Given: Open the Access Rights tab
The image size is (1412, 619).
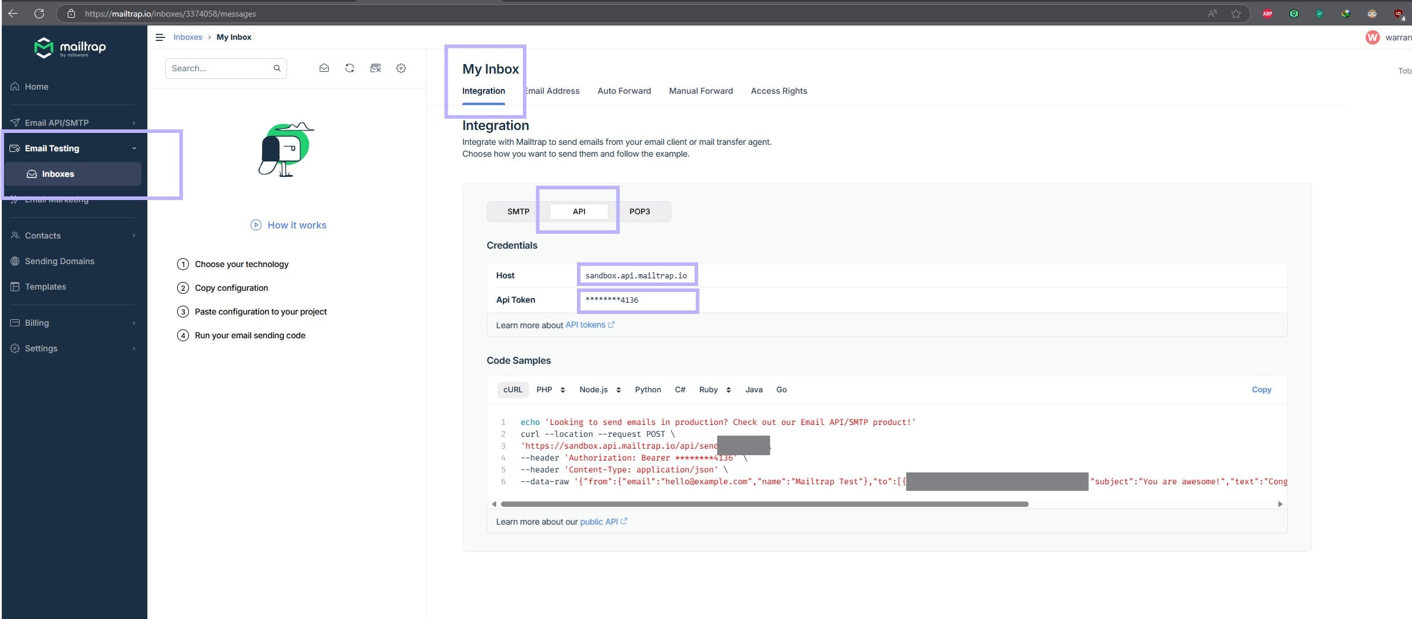Looking at the screenshot, I should pos(779,91).
